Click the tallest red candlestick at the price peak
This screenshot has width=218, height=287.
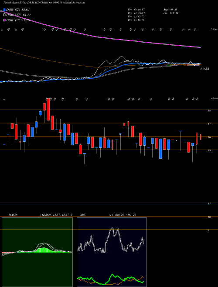point(48,110)
